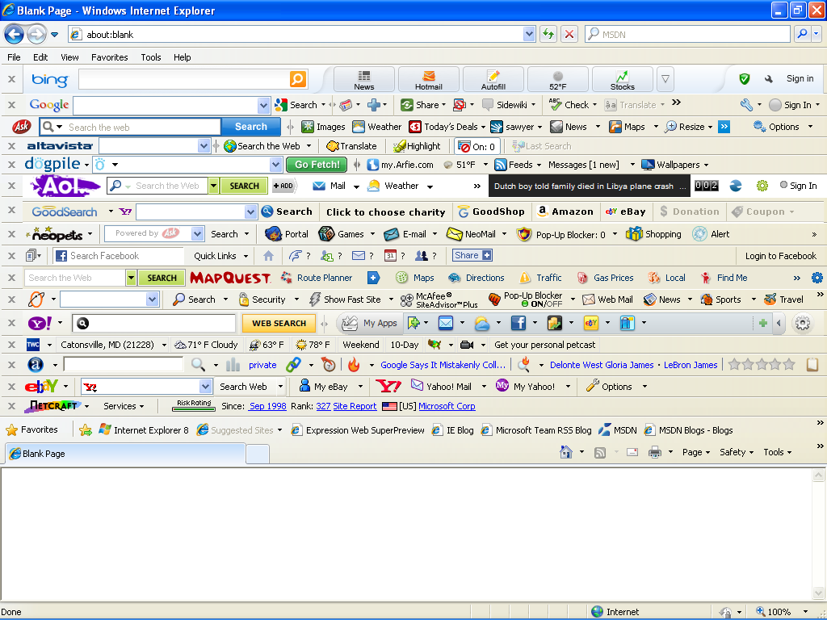Image resolution: width=827 pixels, height=620 pixels.
Task: Toggle the Altavista pop-up blocker On
Action: (476, 146)
